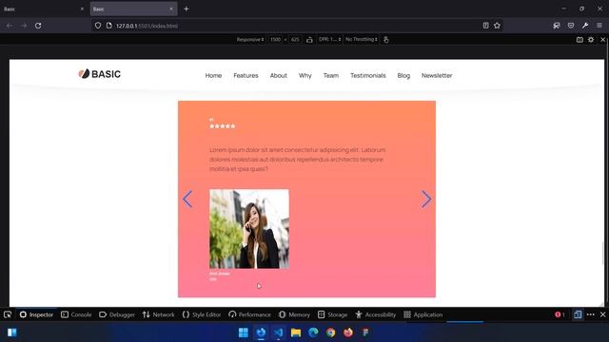This screenshot has width=609, height=342.
Task: Show next testimonial slide arrow
Action: click(426, 199)
